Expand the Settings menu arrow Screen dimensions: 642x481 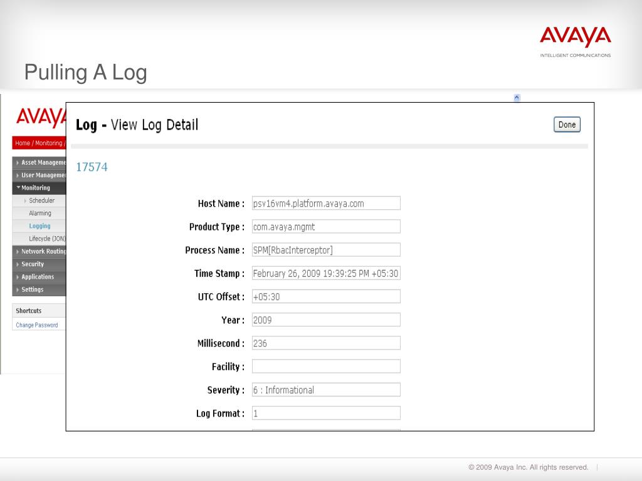point(17,289)
